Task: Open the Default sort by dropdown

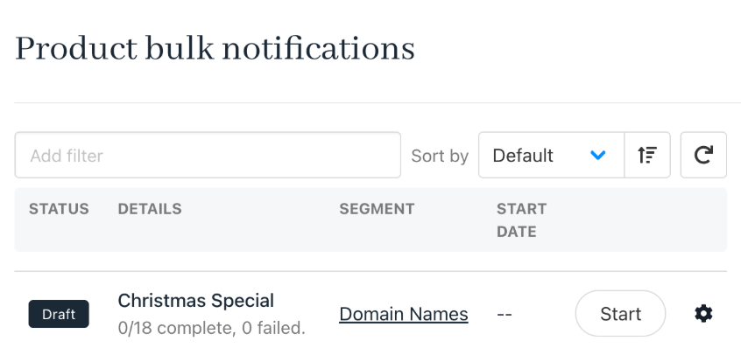Action: click(x=551, y=155)
